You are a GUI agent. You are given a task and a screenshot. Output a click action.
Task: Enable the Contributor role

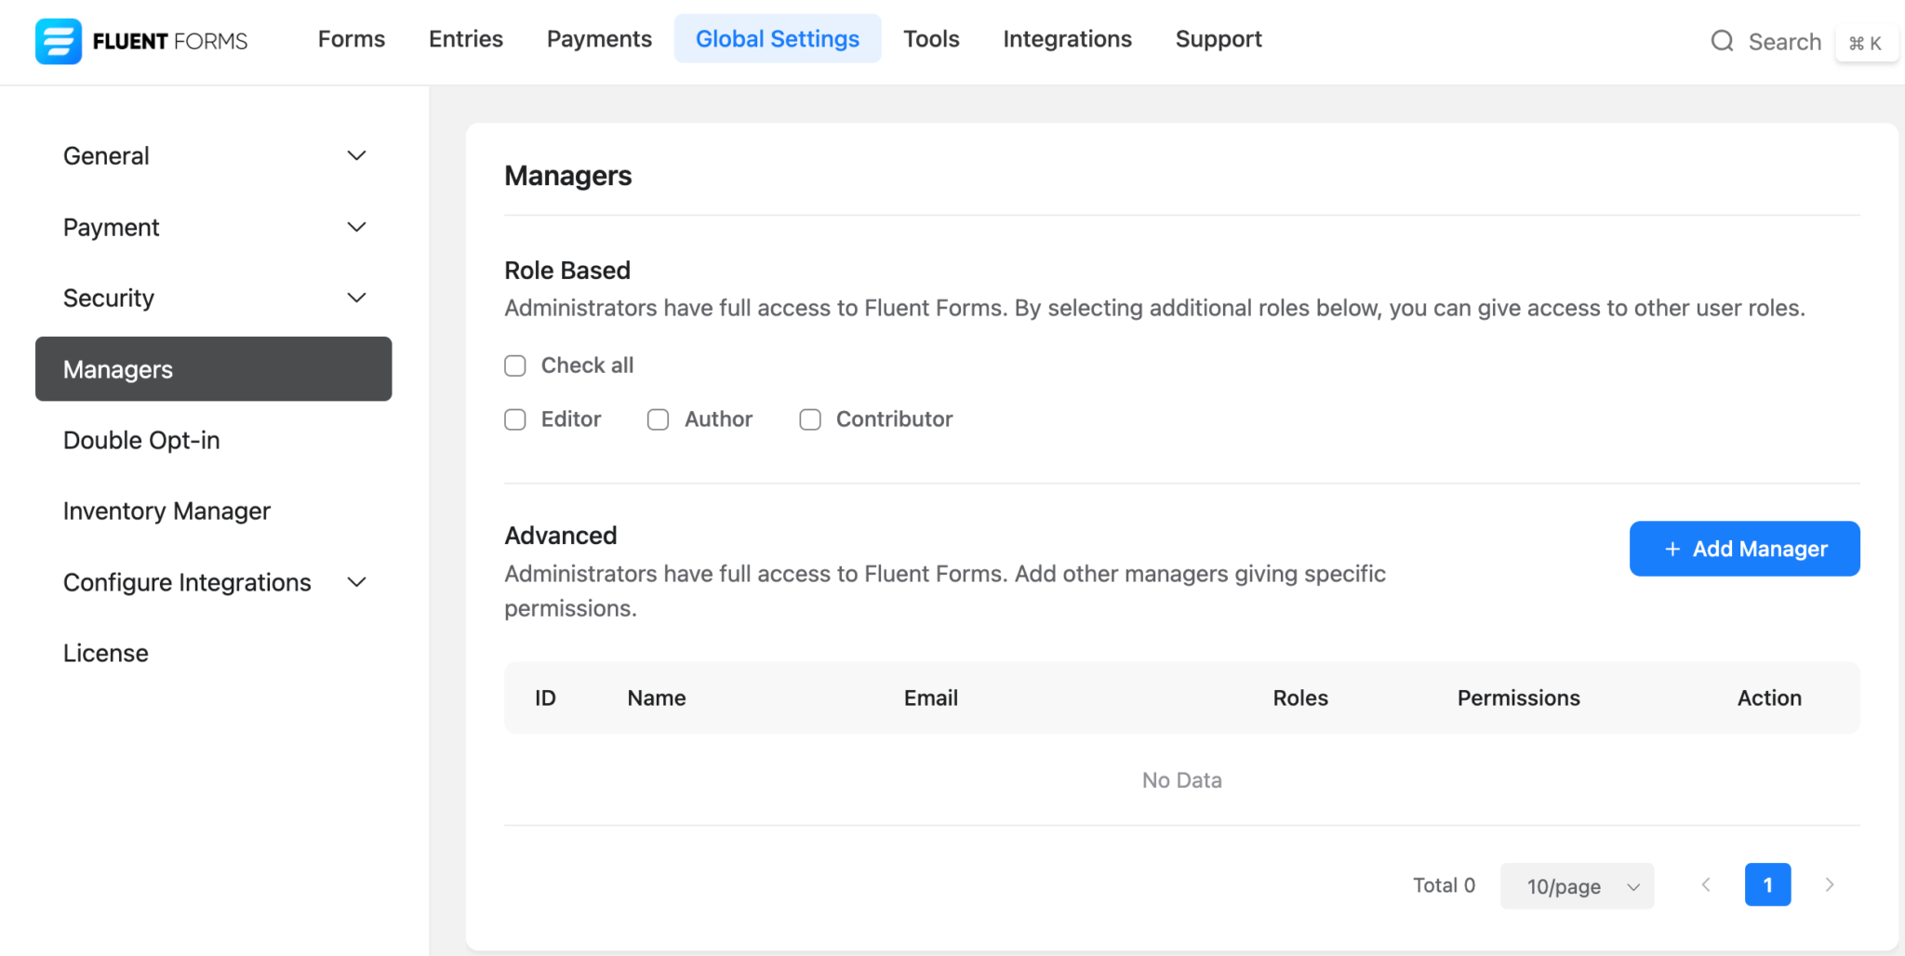(x=809, y=419)
